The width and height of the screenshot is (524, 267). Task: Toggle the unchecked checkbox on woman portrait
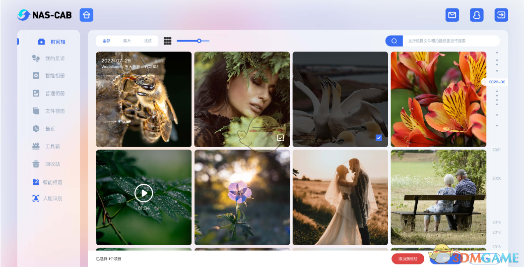(280, 138)
